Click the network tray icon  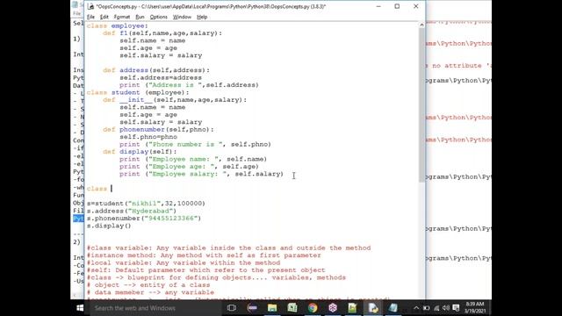coord(436,308)
